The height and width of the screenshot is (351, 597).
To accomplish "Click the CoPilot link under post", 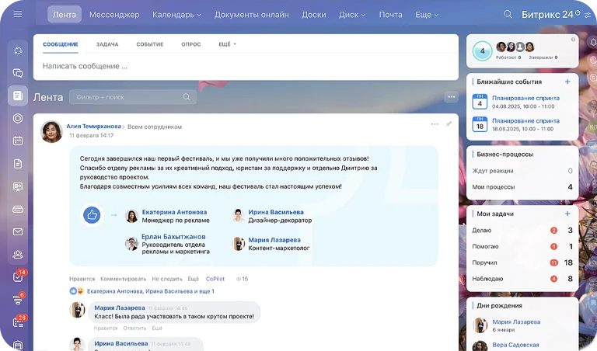I will pos(215,279).
